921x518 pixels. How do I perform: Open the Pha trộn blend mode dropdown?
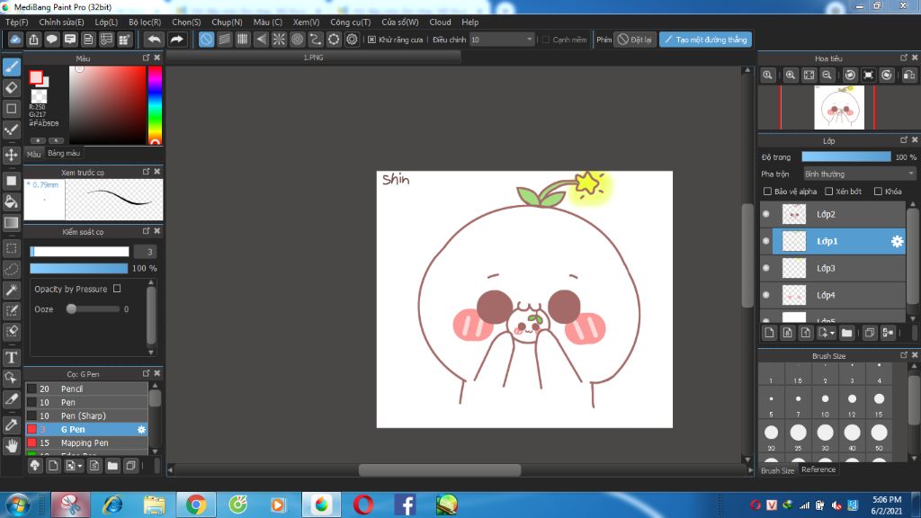coord(859,174)
